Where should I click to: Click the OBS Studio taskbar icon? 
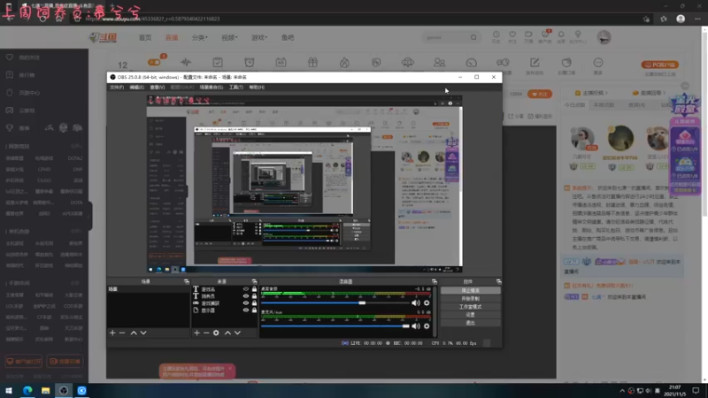[x=64, y=391]
